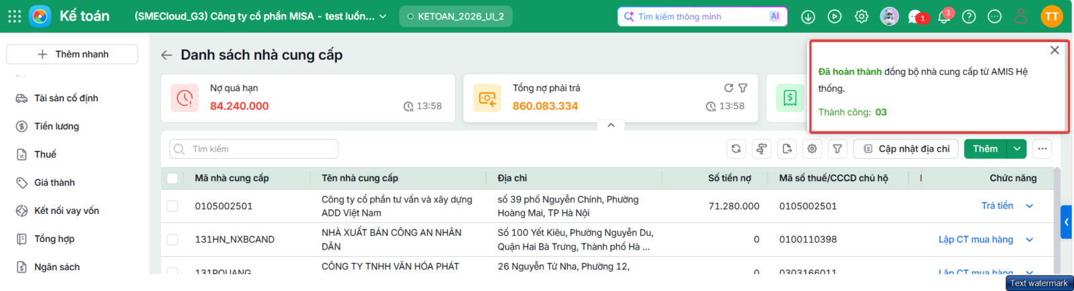The width and height of the screenshot is (1074, 291).
Task: Toggle the select-all checkbox in header
Action: pyautogui.click(x=173, y=178)
